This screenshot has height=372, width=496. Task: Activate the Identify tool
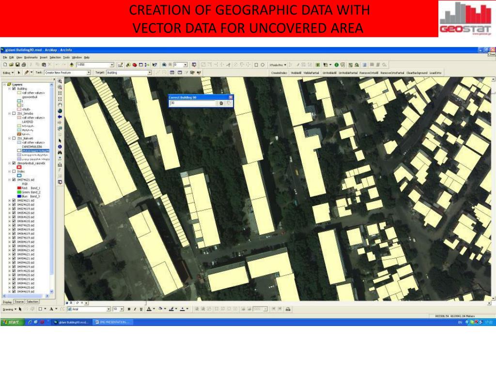tap(60, 147)
